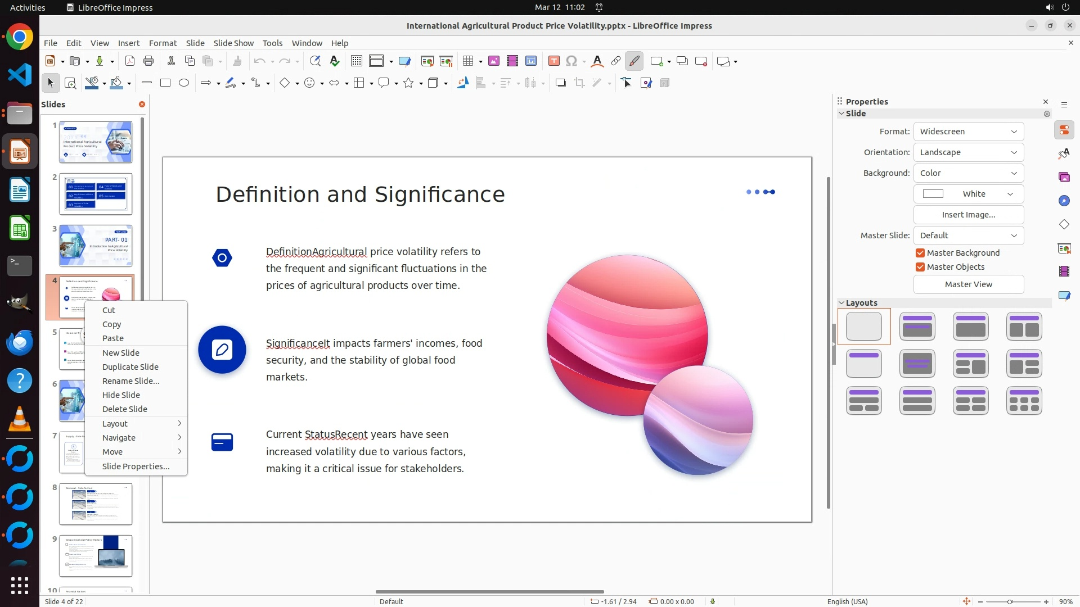1080x607 pixels.
Task: Toggle the Master Objects checkbox
Action: click(x=920, y=267)
